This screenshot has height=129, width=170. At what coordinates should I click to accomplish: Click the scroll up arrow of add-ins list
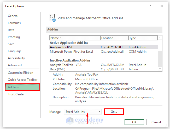160,38
